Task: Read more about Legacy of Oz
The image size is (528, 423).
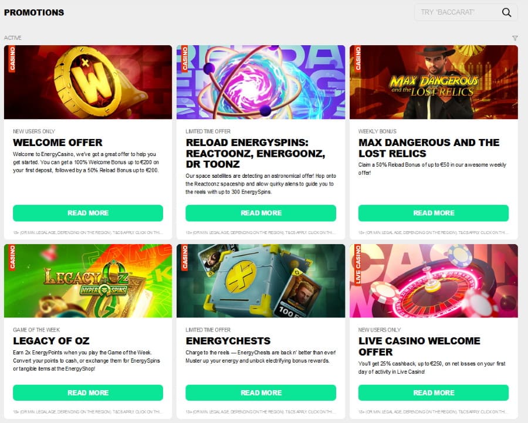Action: pyautogui.click(x=88, y=392)
